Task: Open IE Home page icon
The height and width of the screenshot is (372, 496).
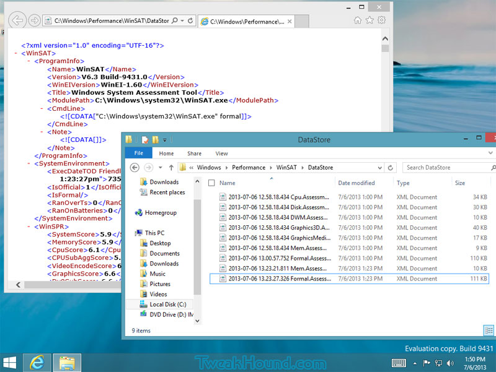Action: [358, 20]
